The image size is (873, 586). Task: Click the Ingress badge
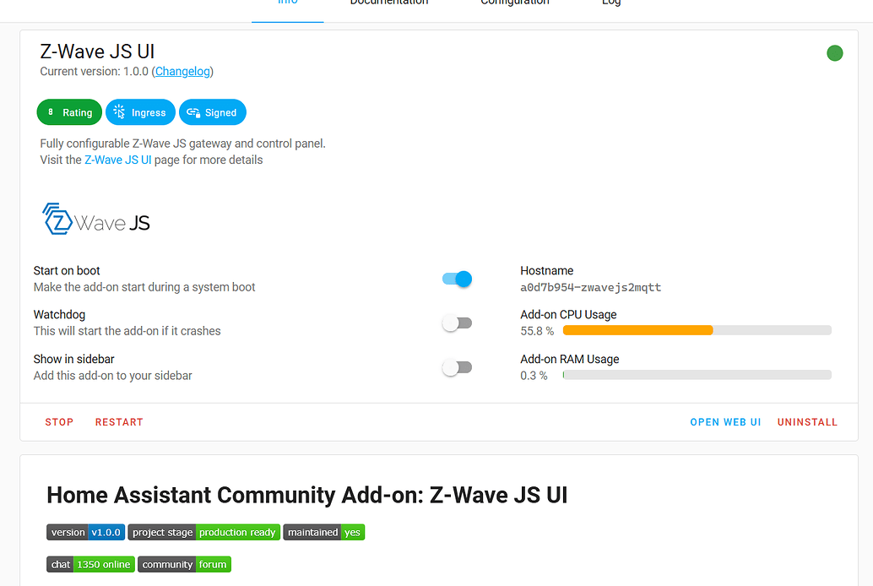[140, 112]
